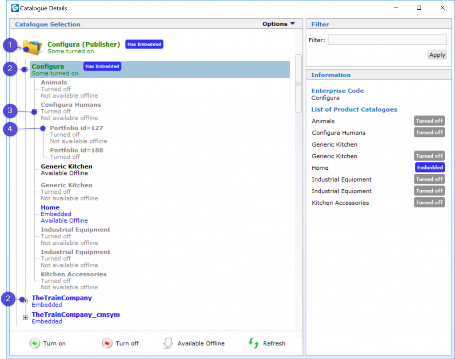
Task: Minimize the Catalogue Details window
Action: pyautogui.click(x=395, y=8)
